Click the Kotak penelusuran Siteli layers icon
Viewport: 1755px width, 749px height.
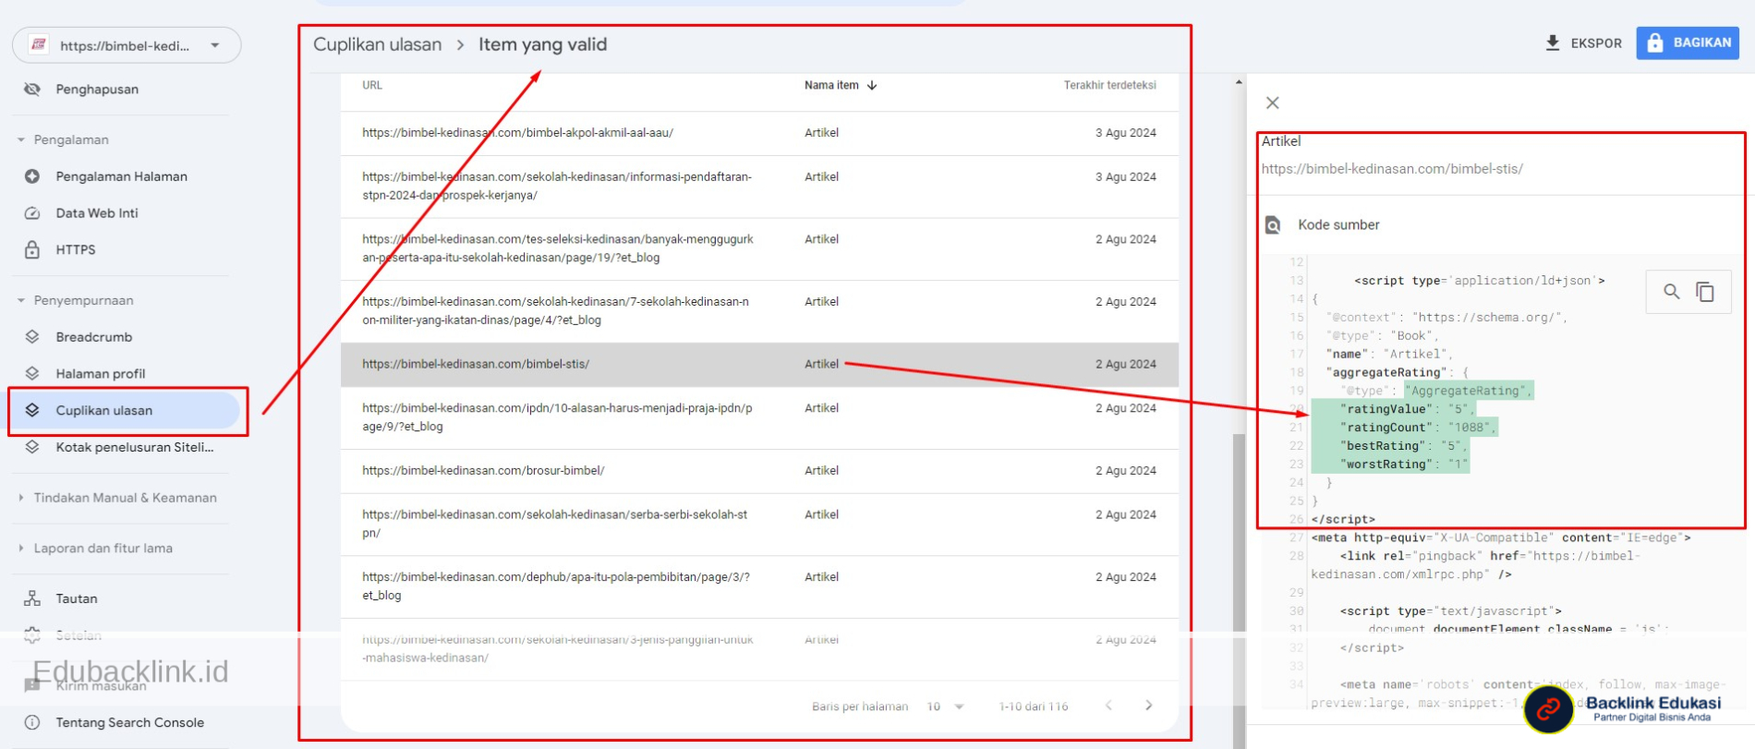32,447
